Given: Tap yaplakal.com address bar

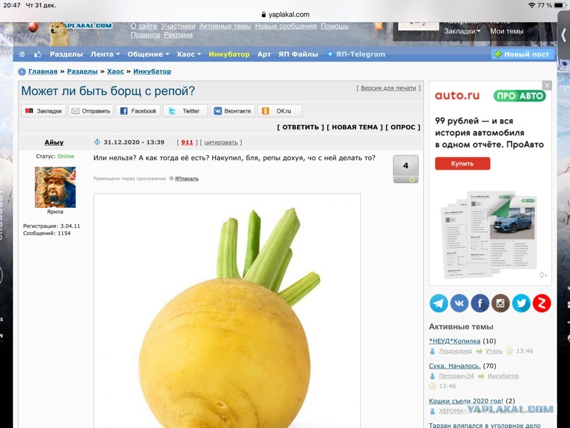Looking at the screenshot, I should [x=286, y=15].
